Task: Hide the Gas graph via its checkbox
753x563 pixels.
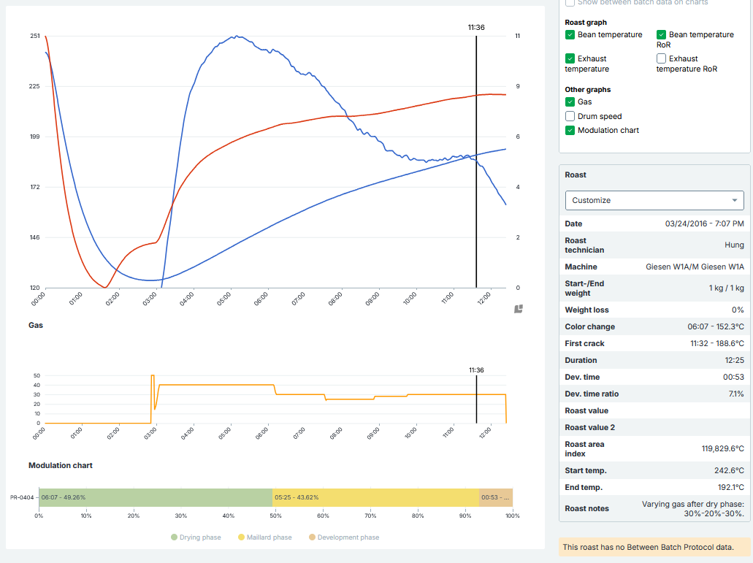Action: click(x=570, y=102)
